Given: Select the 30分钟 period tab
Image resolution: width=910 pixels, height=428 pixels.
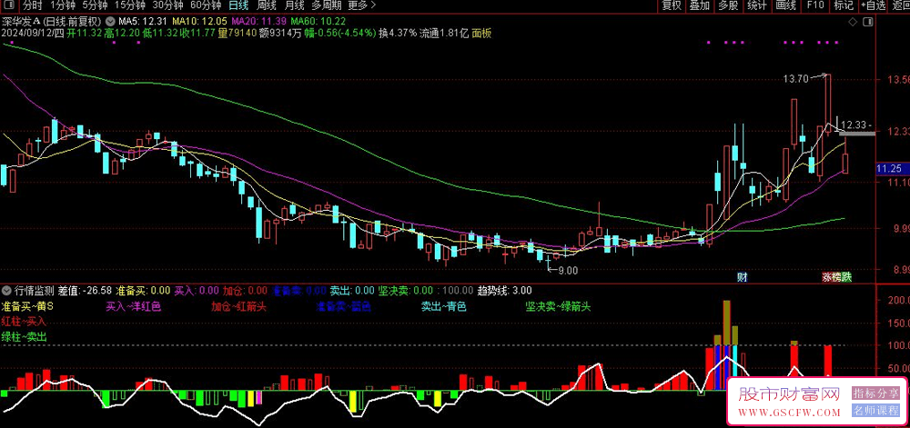Looking at the screenshot, I should pos(167,5).
